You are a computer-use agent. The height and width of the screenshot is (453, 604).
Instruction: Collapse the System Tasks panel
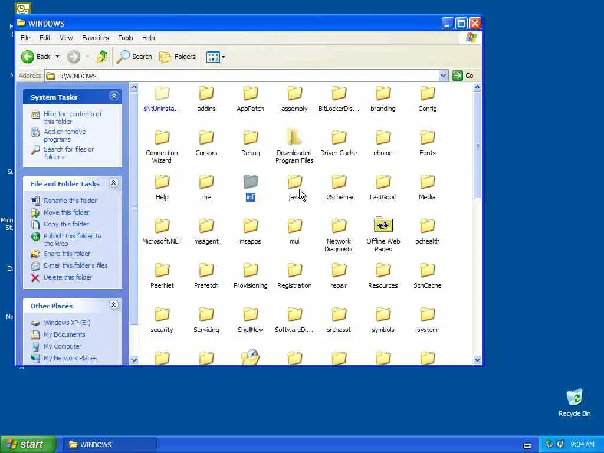(114, 96)
